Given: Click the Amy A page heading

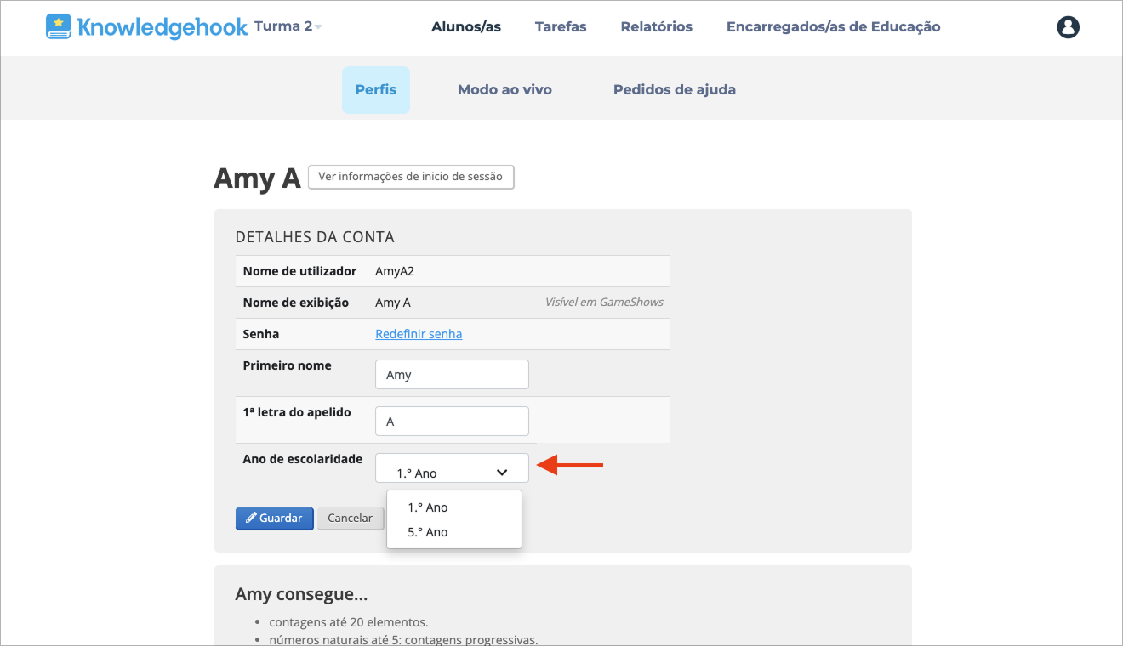Looking at the screenshot, I should click(x=257, y=178).
